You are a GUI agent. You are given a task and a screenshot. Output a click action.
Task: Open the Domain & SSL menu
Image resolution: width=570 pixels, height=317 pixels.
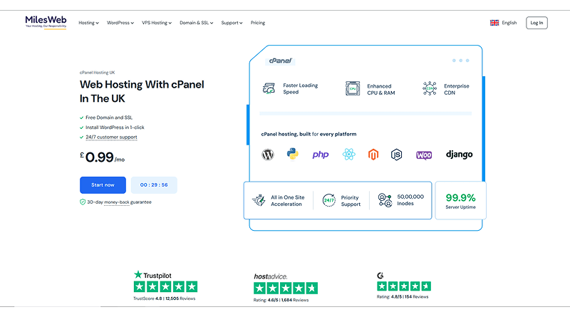pyautogui.click(x=197, y=23)
